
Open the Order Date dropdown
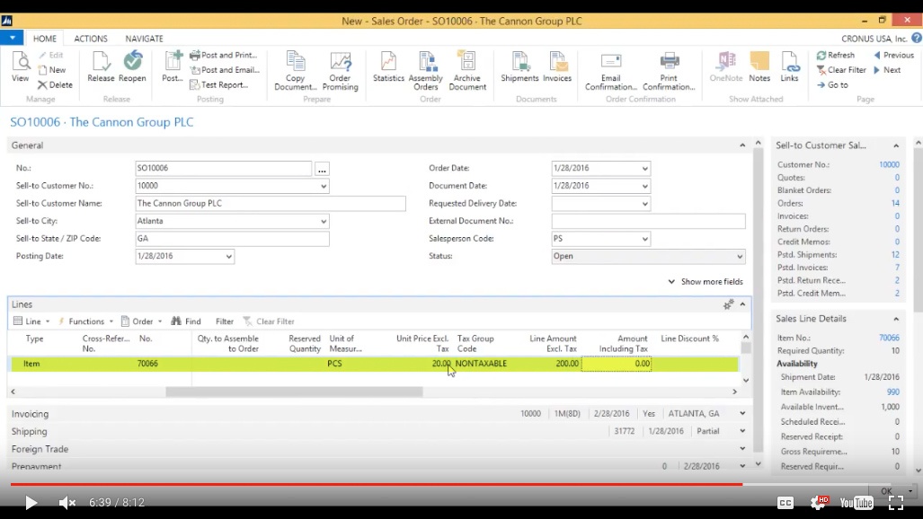[x=644, y=168]
